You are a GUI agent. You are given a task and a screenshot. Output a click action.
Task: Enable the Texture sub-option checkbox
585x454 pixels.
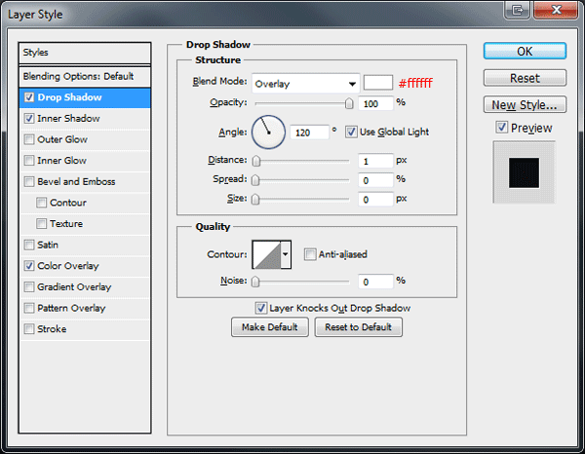click(41, 224)
